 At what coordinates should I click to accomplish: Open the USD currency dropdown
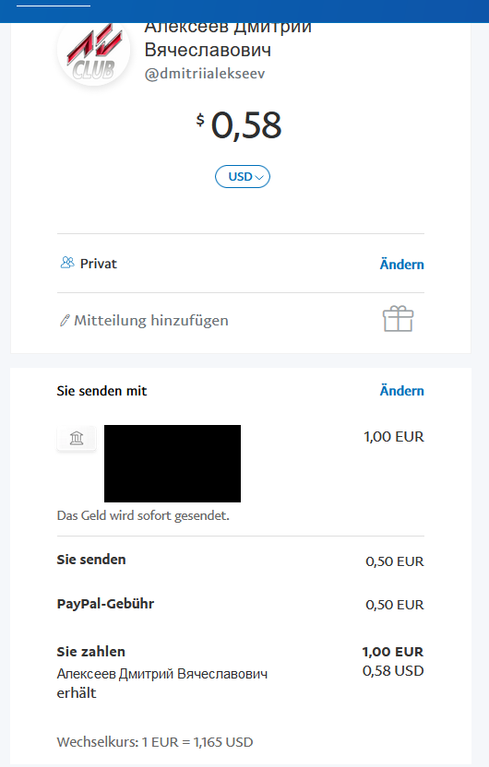tap(243, 177)
